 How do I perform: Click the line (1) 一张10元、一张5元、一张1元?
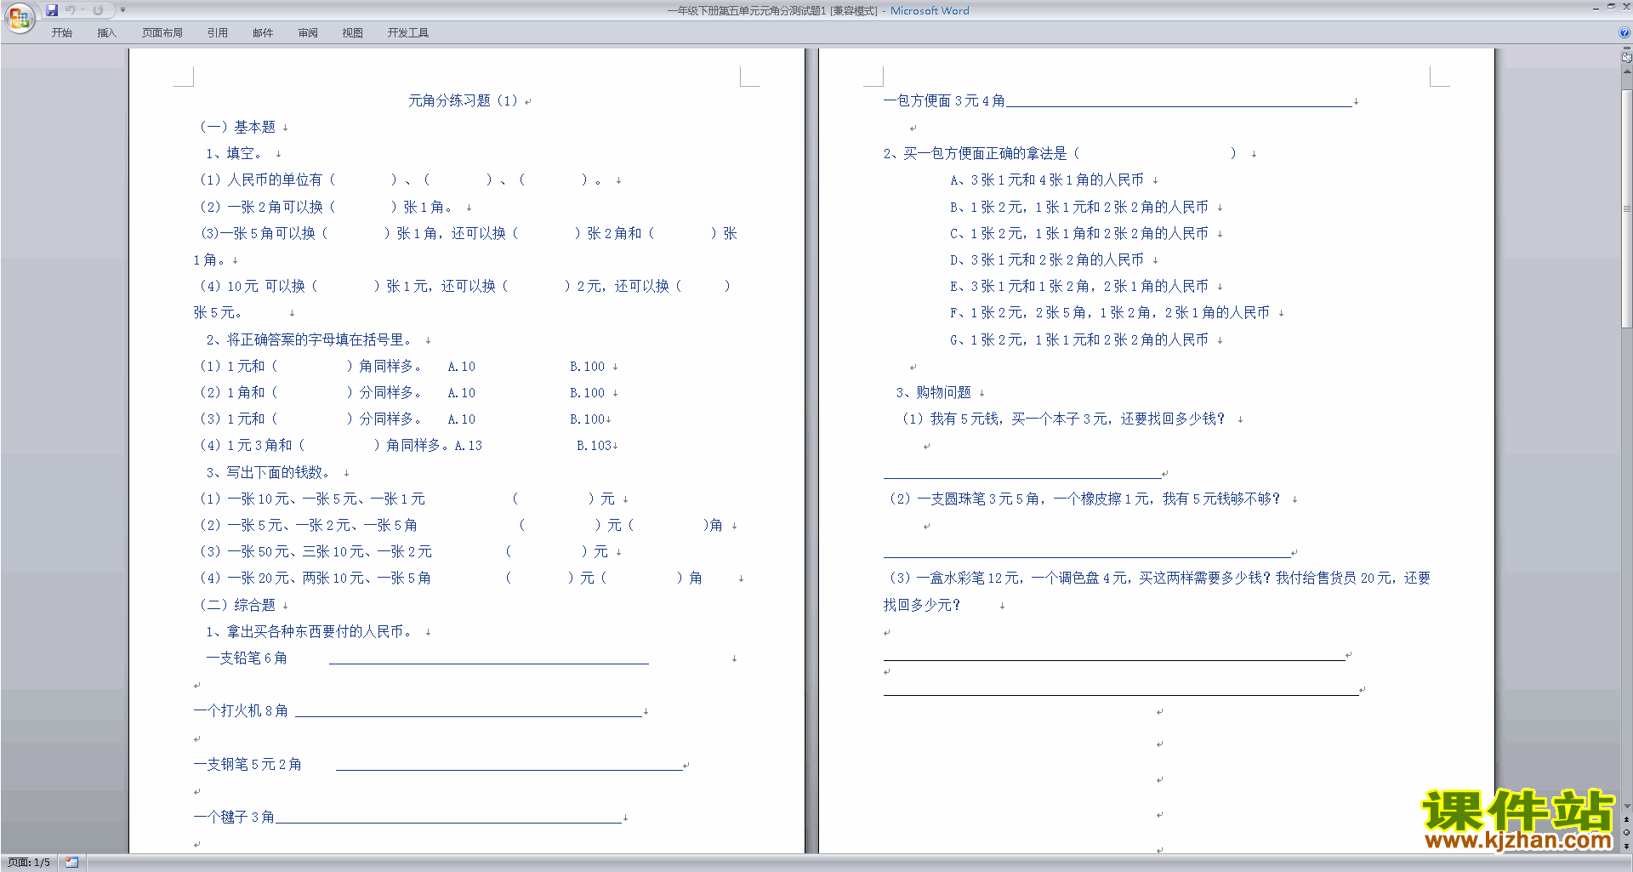click(x=406, y=499)
